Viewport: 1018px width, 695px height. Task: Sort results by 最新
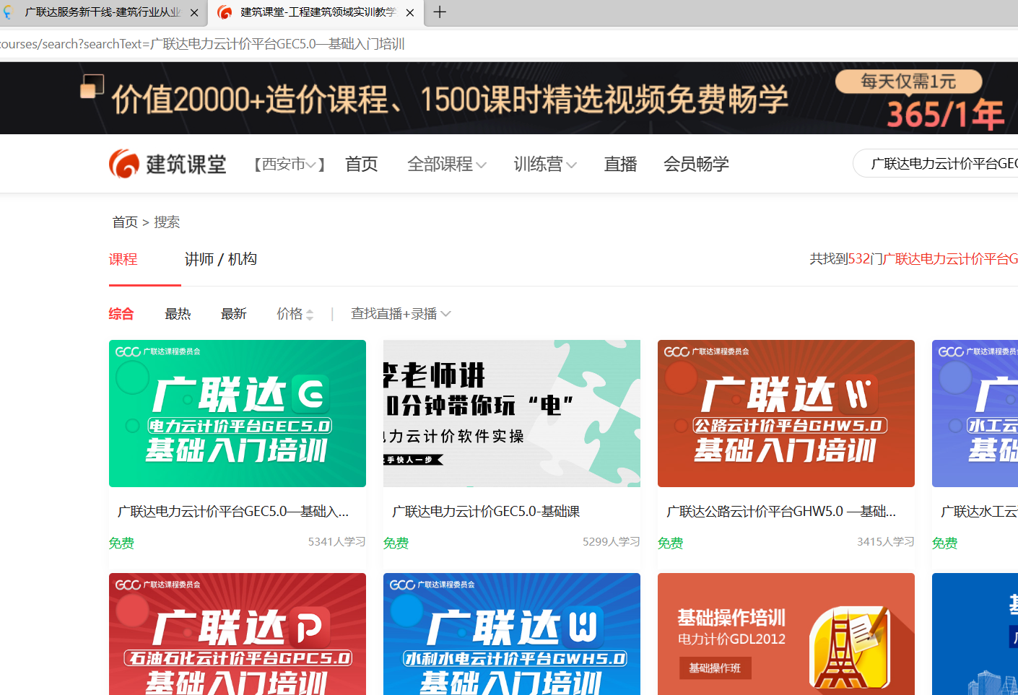234,314
